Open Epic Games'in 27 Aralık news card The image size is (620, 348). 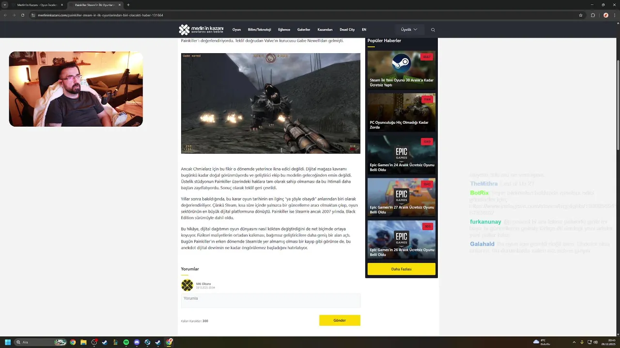tap(402, 197)
